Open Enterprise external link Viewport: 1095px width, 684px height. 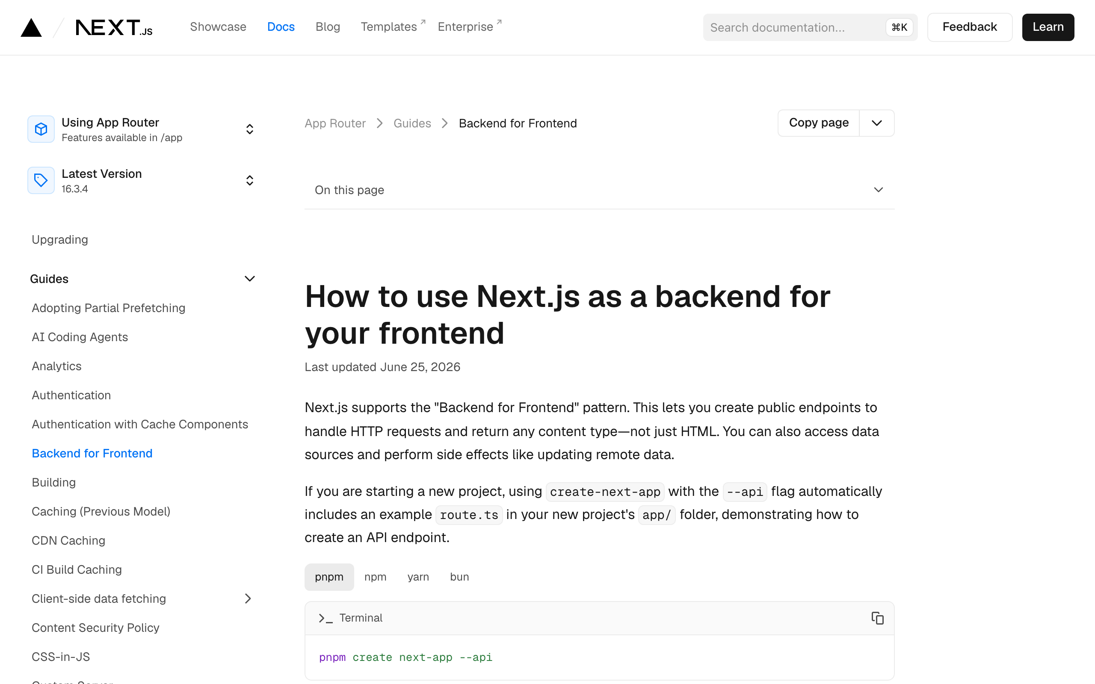click(x=470, y=27)
